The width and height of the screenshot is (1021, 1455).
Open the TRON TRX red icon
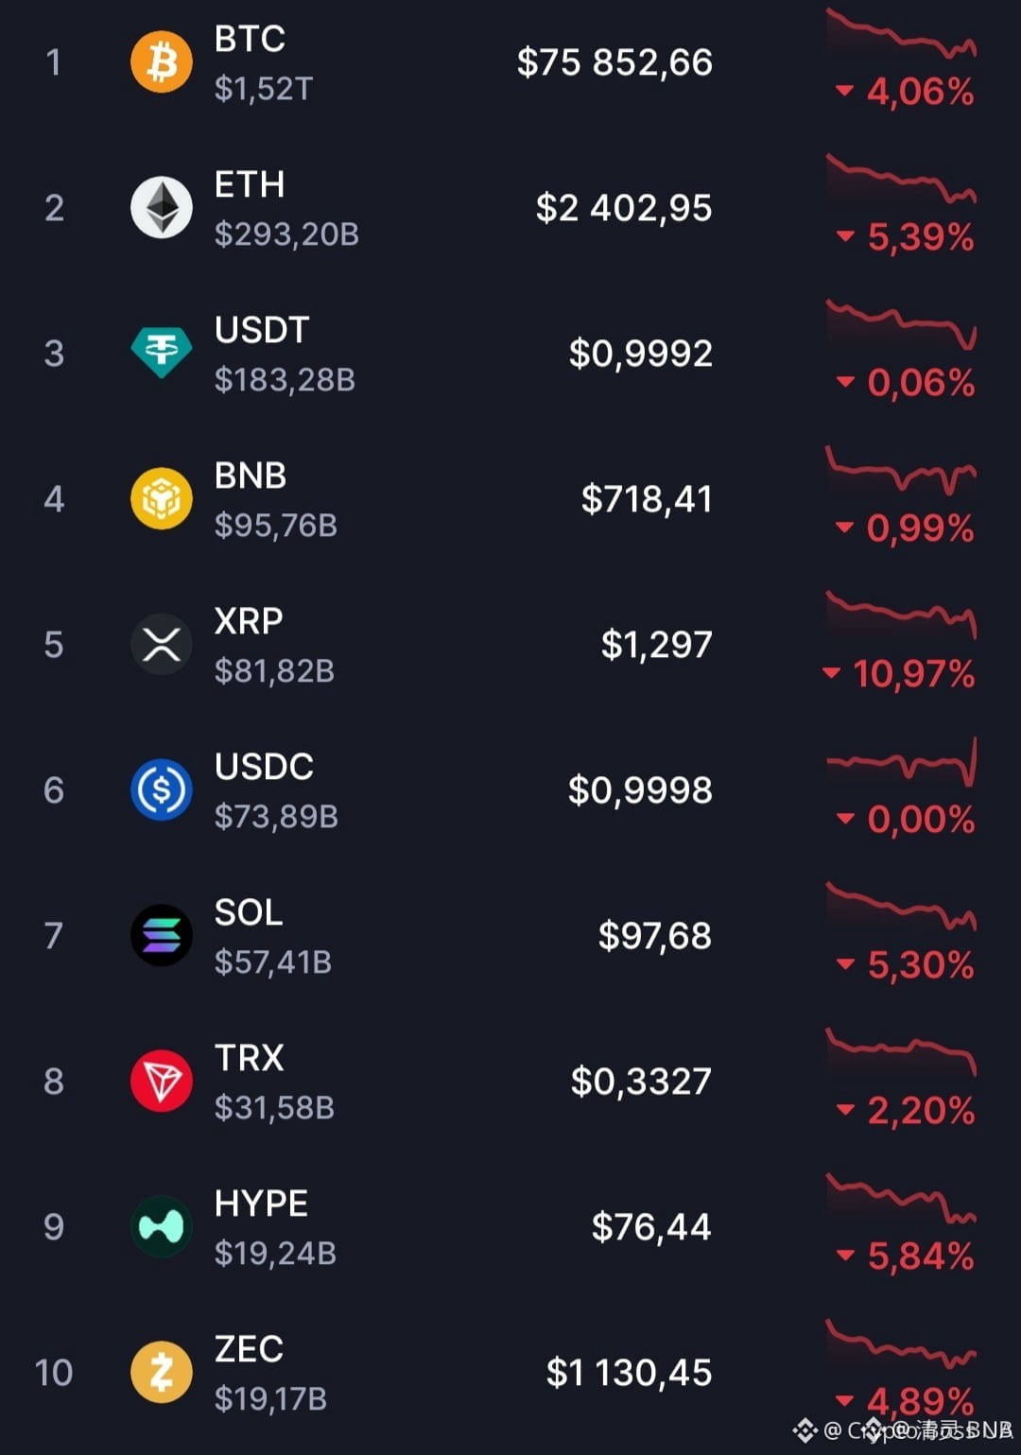point(162,1082)
